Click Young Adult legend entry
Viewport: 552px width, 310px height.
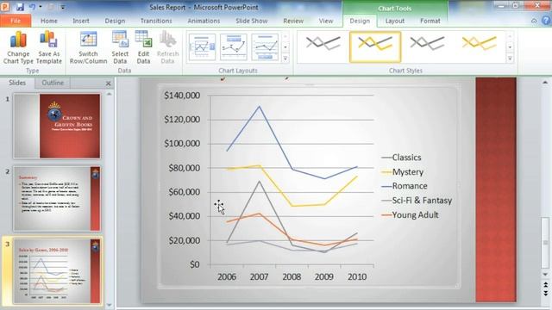pyautogui.click(x=411, y=214)
